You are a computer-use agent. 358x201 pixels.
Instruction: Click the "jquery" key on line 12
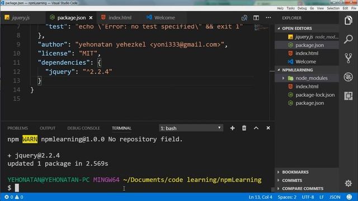[x=60, y=71]
